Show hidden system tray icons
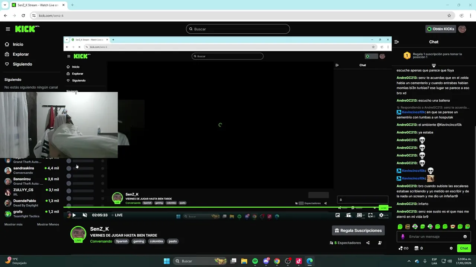This screenshot has width=476, height=267. 409,261
